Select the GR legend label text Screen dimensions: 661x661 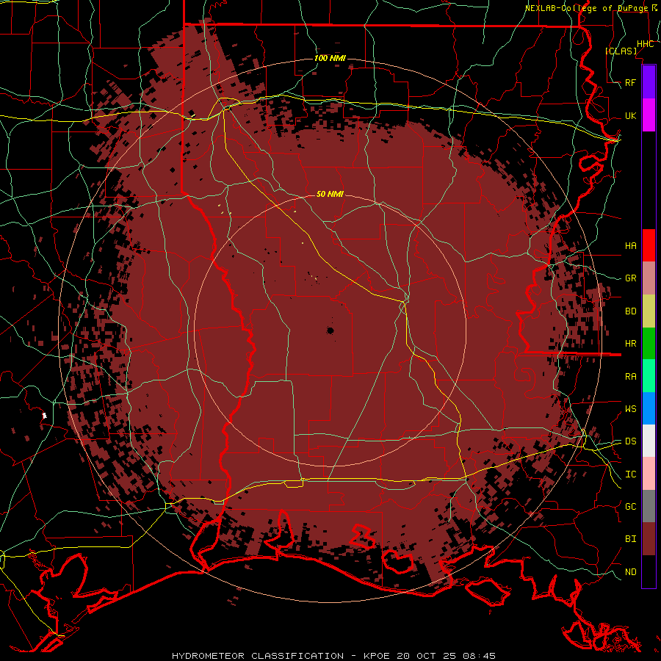[631, 278]
